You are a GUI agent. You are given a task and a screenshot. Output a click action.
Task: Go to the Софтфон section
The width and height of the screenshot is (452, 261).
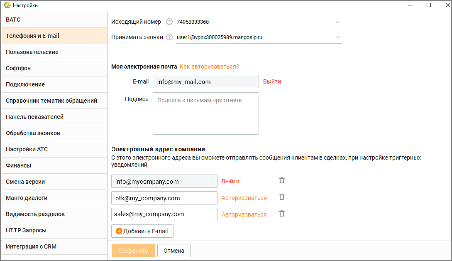(x=54, y=68)
